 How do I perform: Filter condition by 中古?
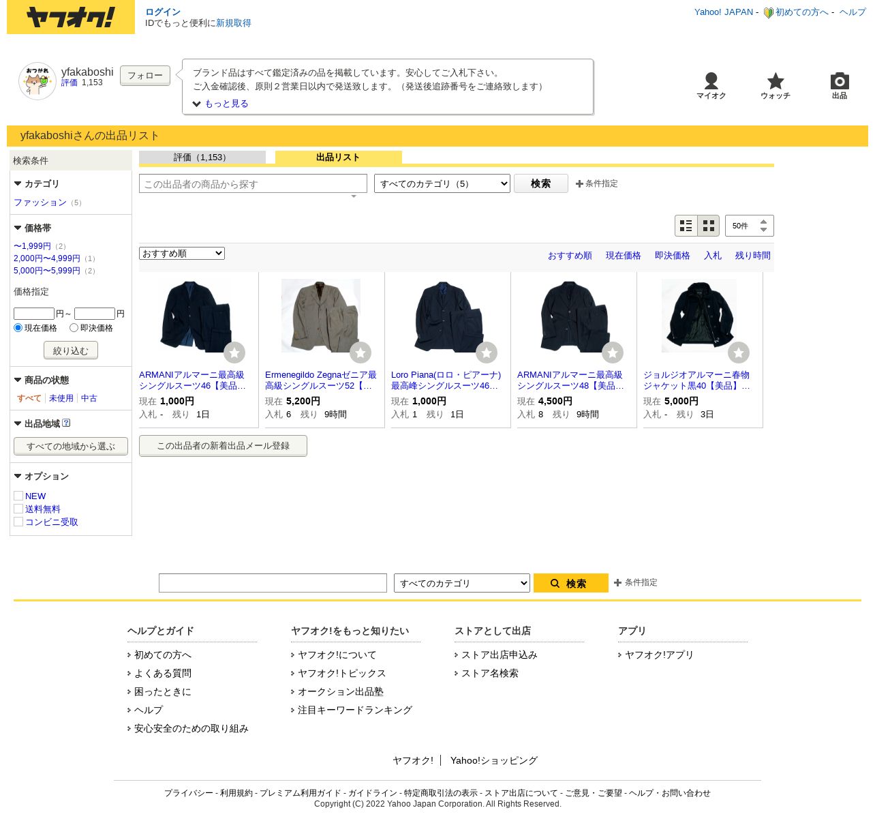(x=89, y=398)
